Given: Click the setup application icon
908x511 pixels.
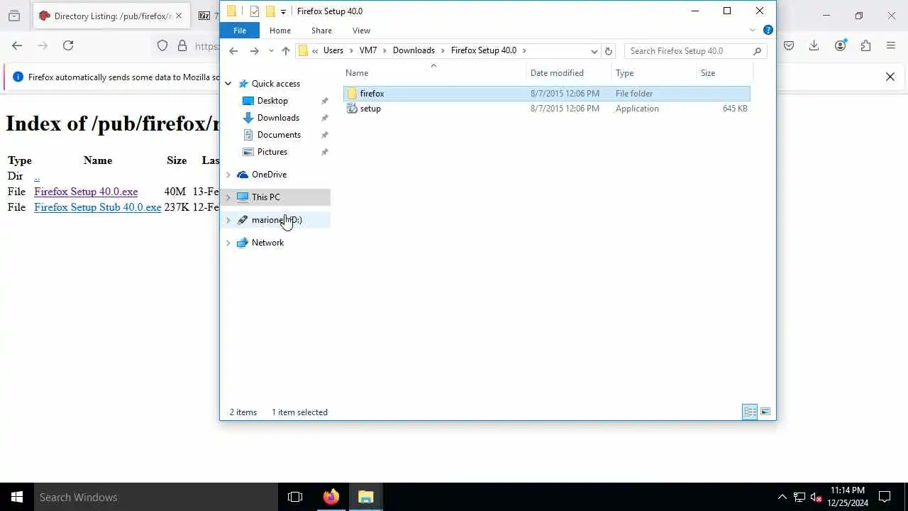Looking at the screenshot, I should 352,109.
